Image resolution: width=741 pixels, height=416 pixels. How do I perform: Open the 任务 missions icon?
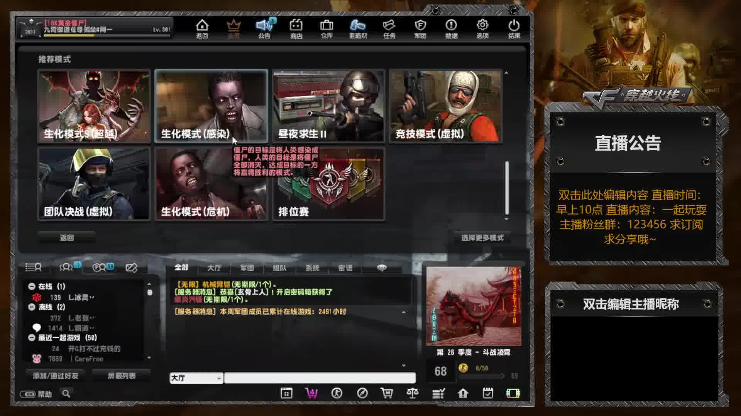pyautogui.click(x=389, y=29)
